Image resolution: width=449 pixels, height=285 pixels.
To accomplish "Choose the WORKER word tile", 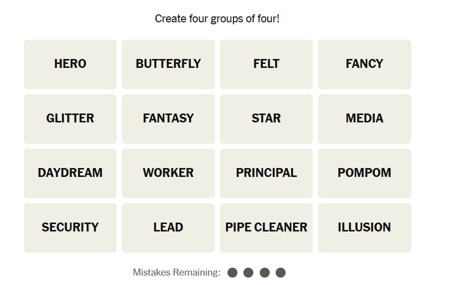I will pos(168,173).
